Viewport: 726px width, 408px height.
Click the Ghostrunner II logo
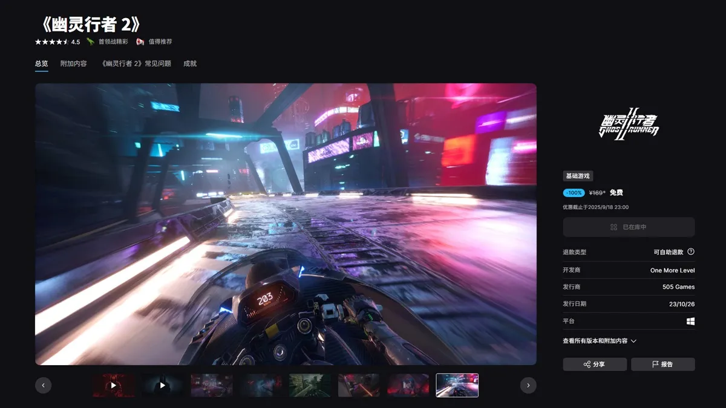pos(629,123)
